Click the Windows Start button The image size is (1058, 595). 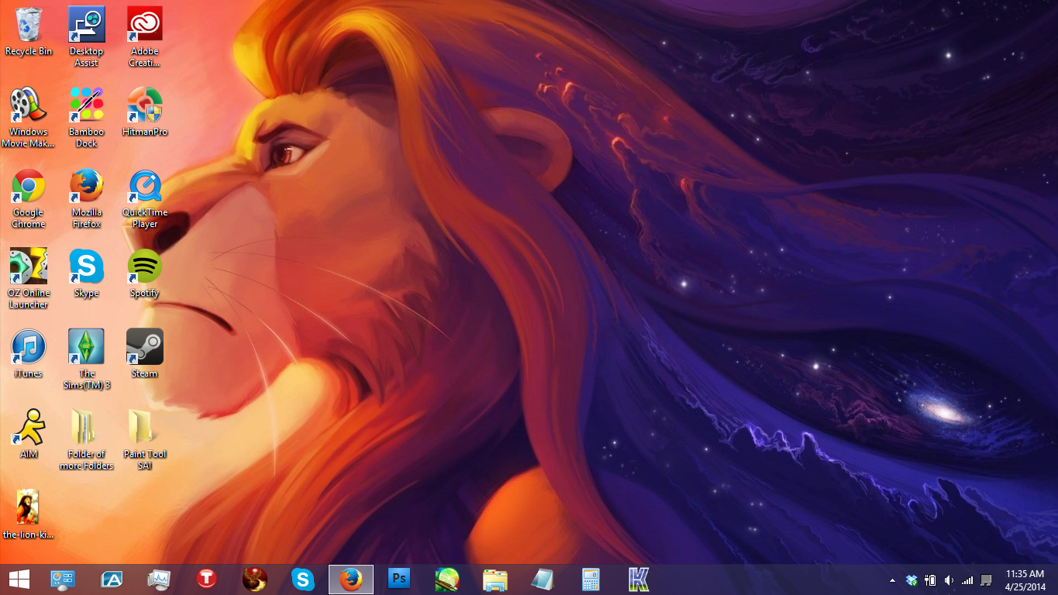tap(19, 579)
